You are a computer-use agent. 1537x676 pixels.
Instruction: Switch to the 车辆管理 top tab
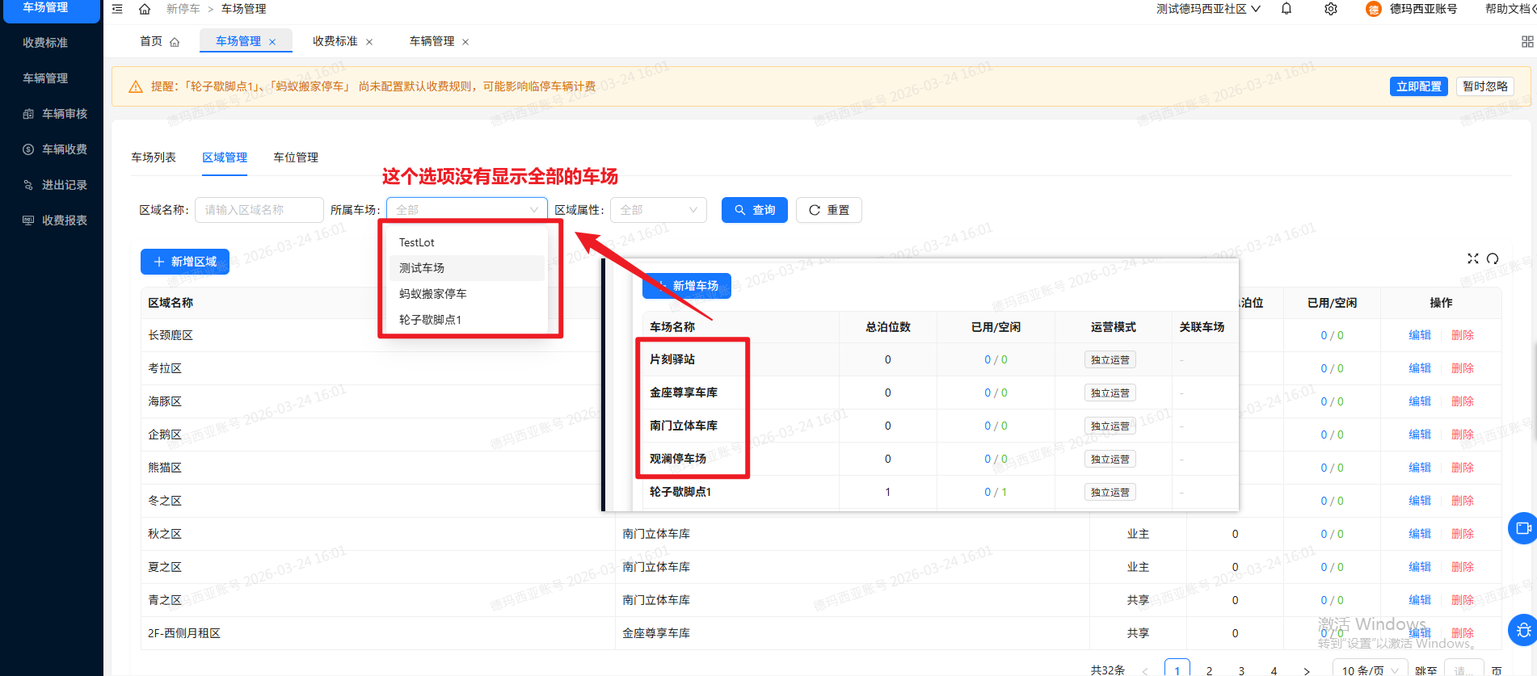pos(432,41)
